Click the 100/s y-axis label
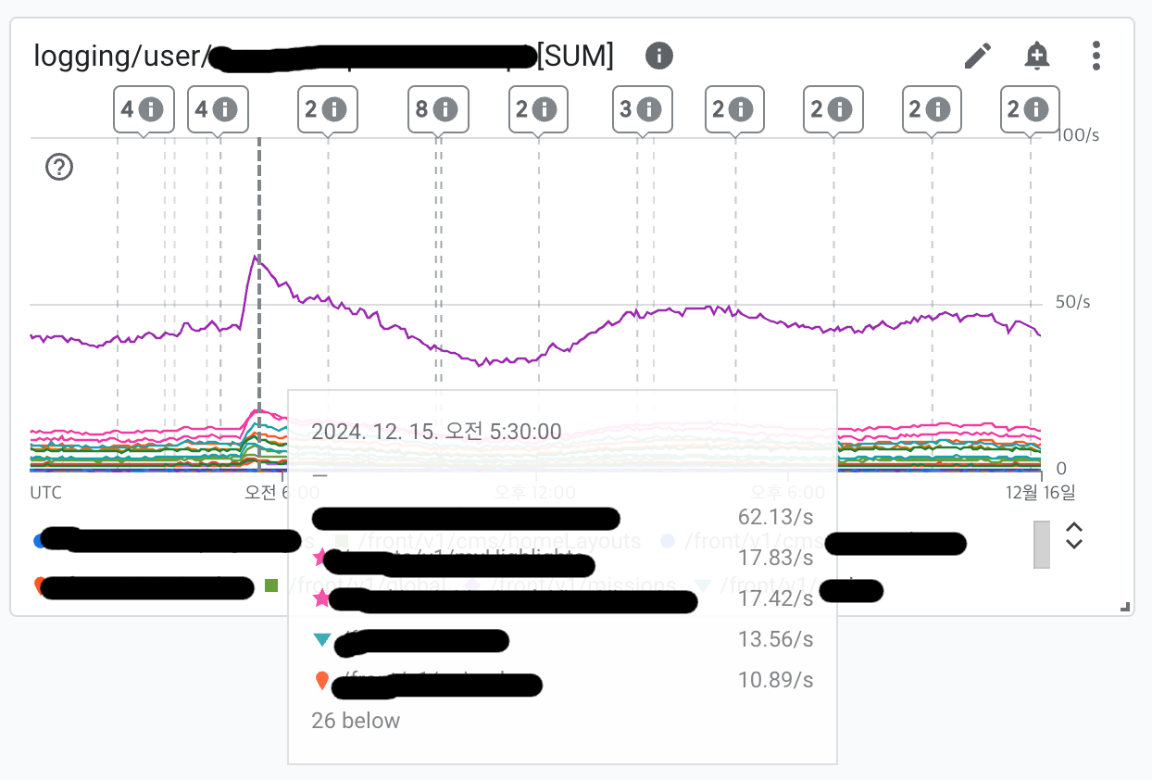Screen dimensions: 1152x780 1078,135
